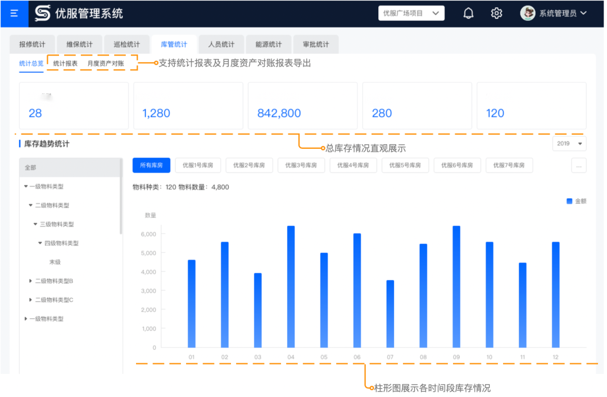Click the 优服管理系统 logo
The image size is (607, 397).
pyautogui.click(x=79, y=13)
